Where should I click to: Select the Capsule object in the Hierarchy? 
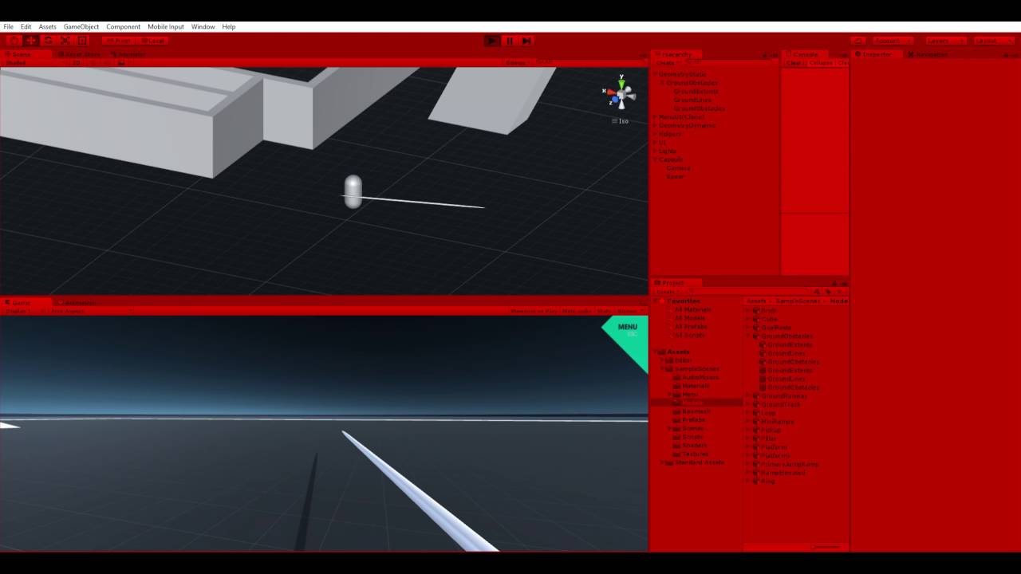point(671,159)
